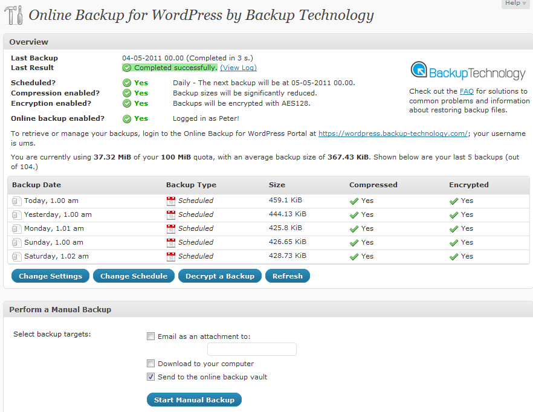Click the 425.8 KiB size value
The width and height of the screenshot is (533, 412).
(x=285, y=228)
